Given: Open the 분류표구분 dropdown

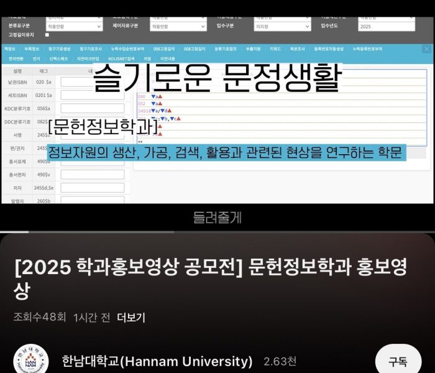Looking at the screenshot, I should [x=74, y=27].
